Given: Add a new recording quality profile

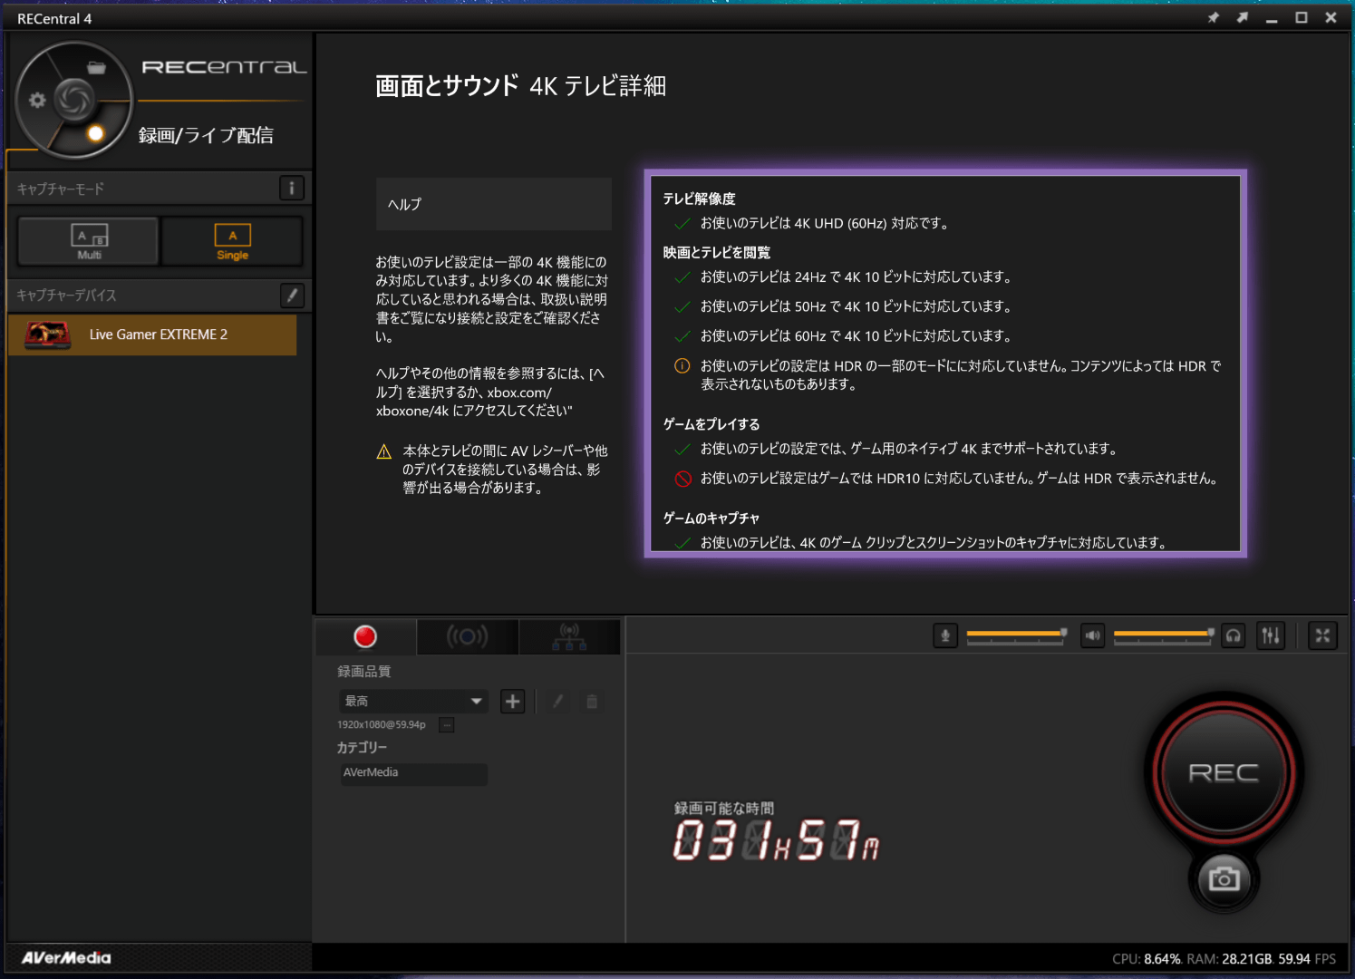Looking at the screenshot, I should tap(513, 701).
